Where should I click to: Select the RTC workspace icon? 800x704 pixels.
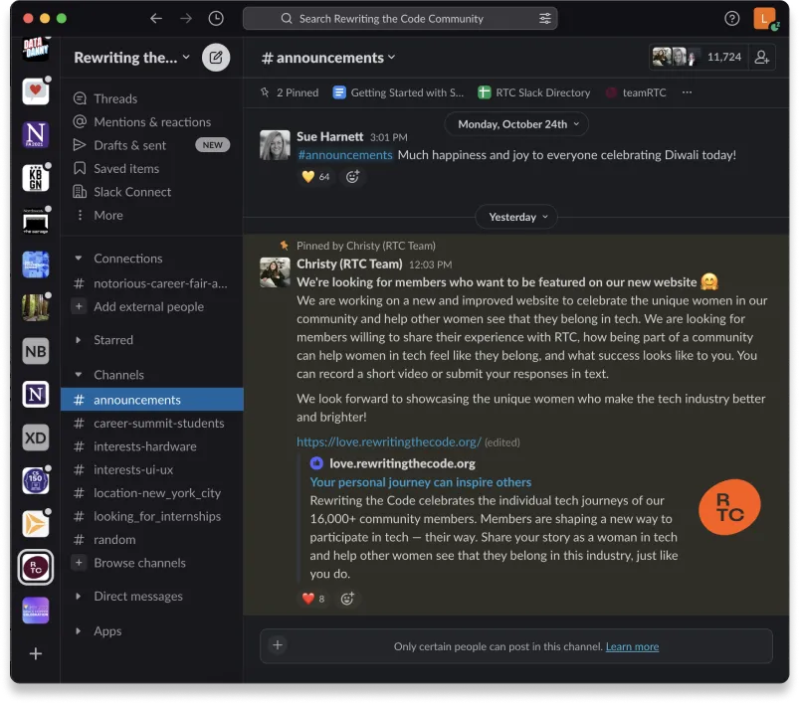(x=36, y=568)
